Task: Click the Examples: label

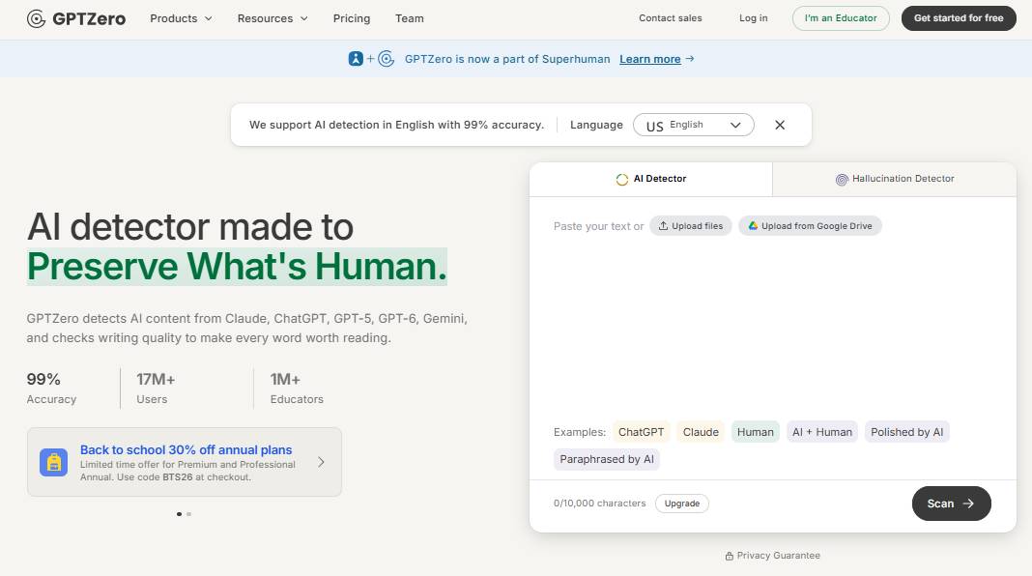Action: 579,432
